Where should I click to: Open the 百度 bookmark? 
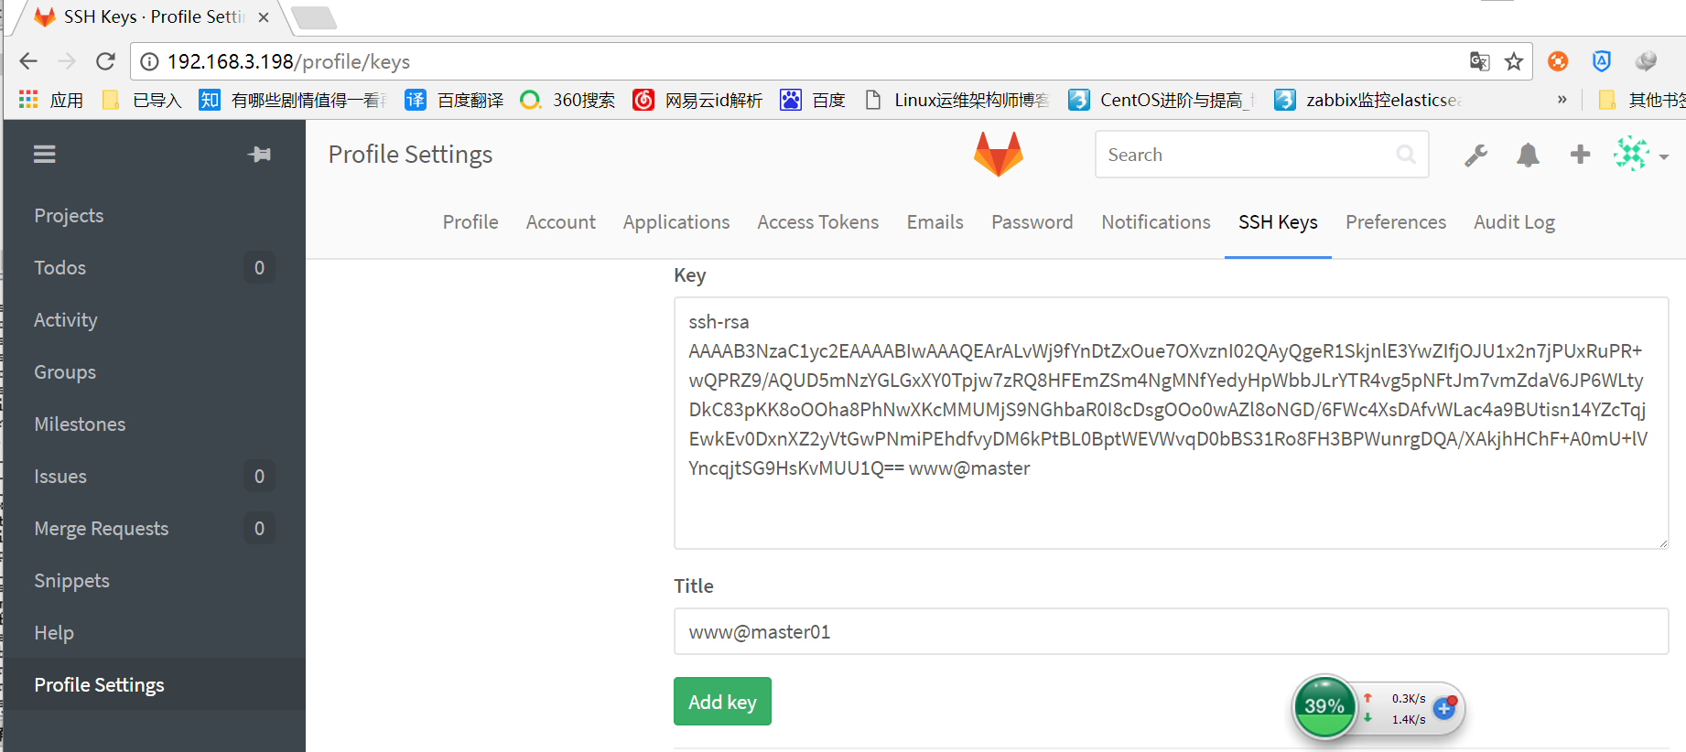point(813,100)
